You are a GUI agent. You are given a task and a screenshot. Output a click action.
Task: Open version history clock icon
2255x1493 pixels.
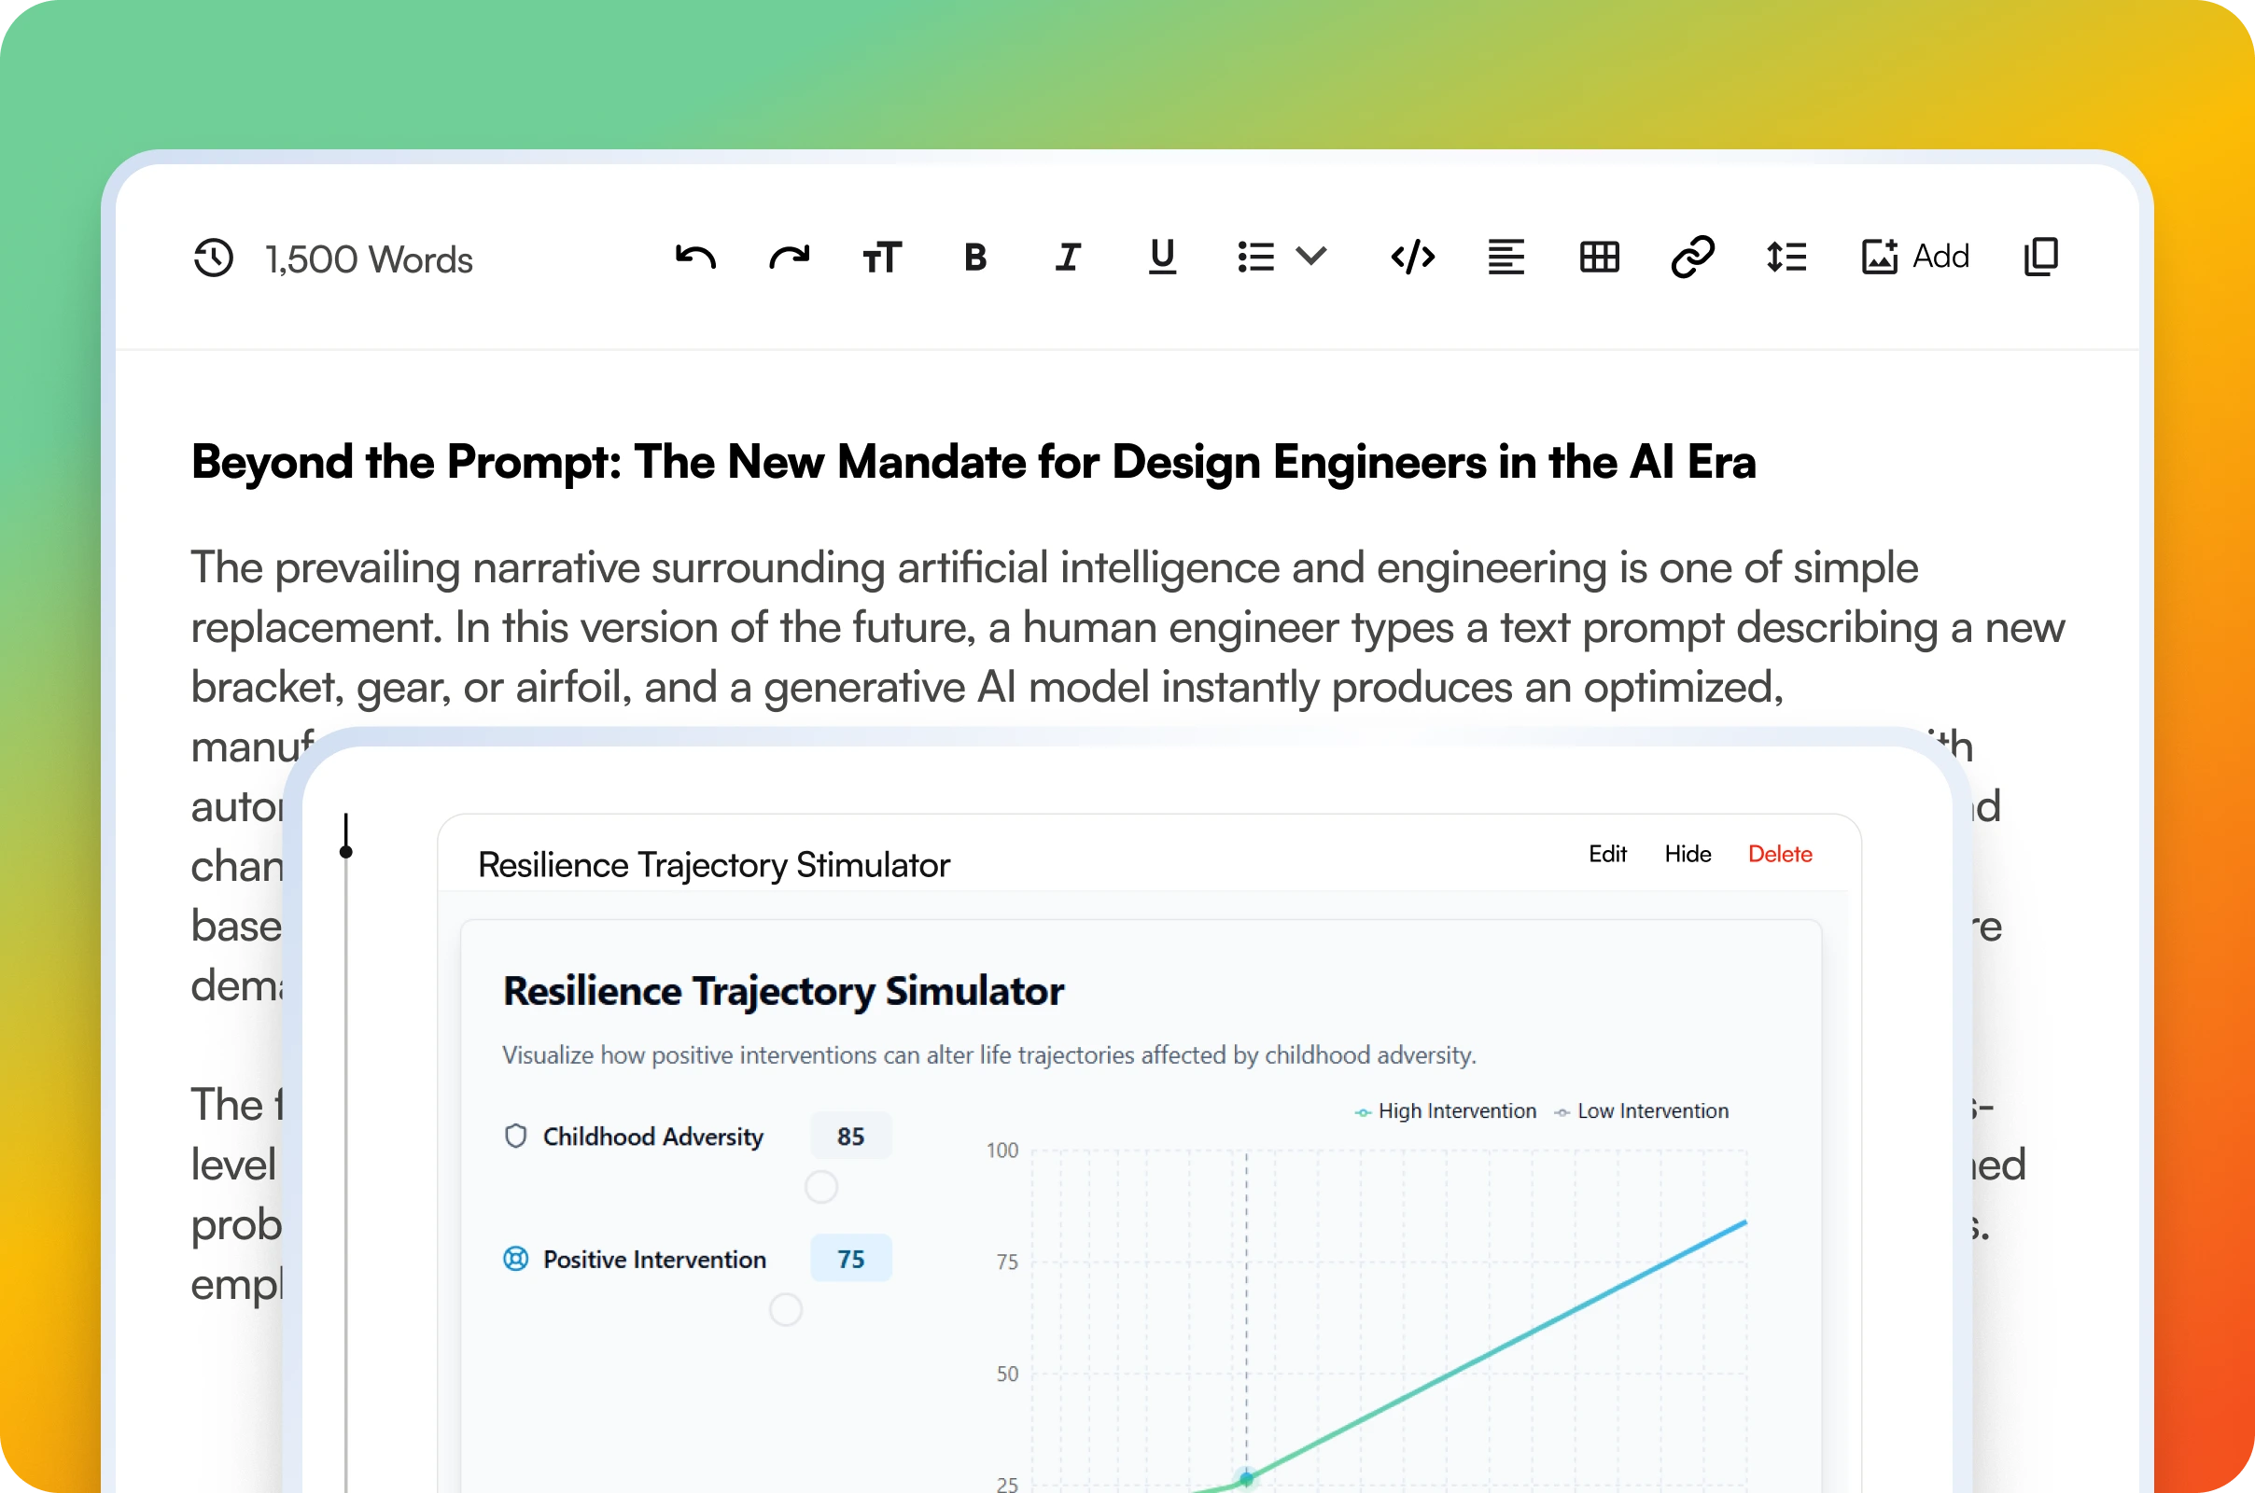(x=213, y=258)
